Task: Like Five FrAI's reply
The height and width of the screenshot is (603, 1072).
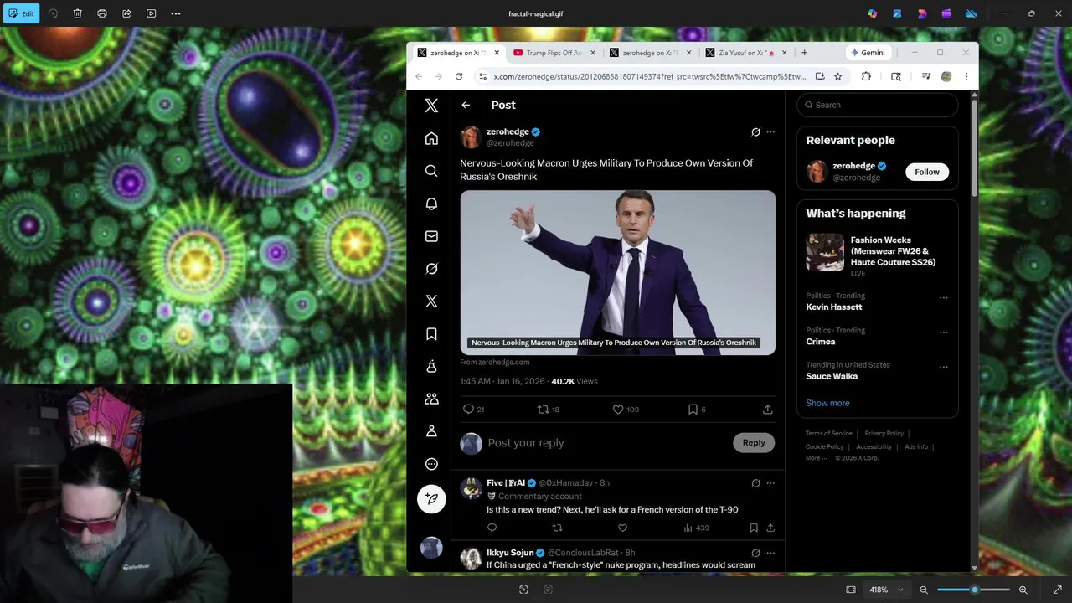Action: 622,528
